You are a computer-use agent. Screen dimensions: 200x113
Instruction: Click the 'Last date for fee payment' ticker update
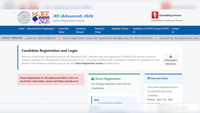179,38
